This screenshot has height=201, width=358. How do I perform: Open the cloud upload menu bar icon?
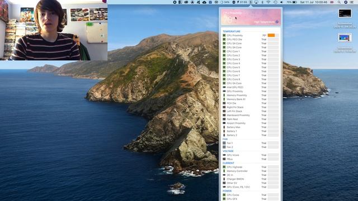click(x=204, y=2)
